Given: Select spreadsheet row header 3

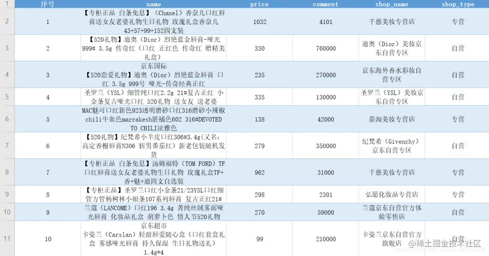Looking at the screenshot, I should click(x=7, y=48).
